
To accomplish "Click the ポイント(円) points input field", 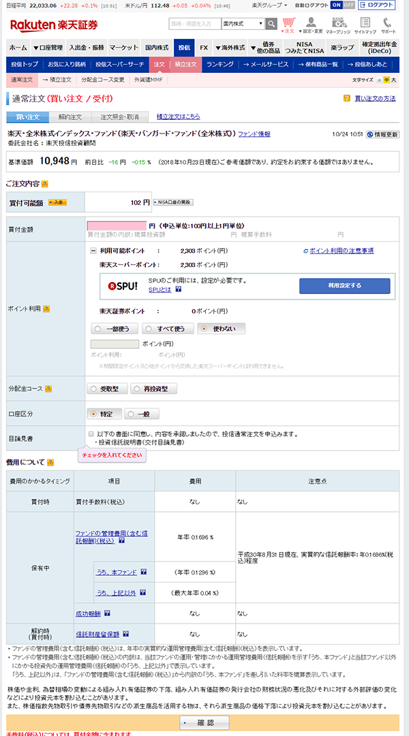I will tap(115, 345).
